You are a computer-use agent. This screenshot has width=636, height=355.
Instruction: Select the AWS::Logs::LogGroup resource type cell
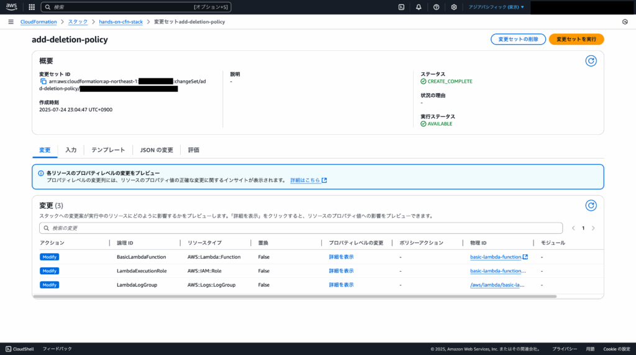[211, 285]
